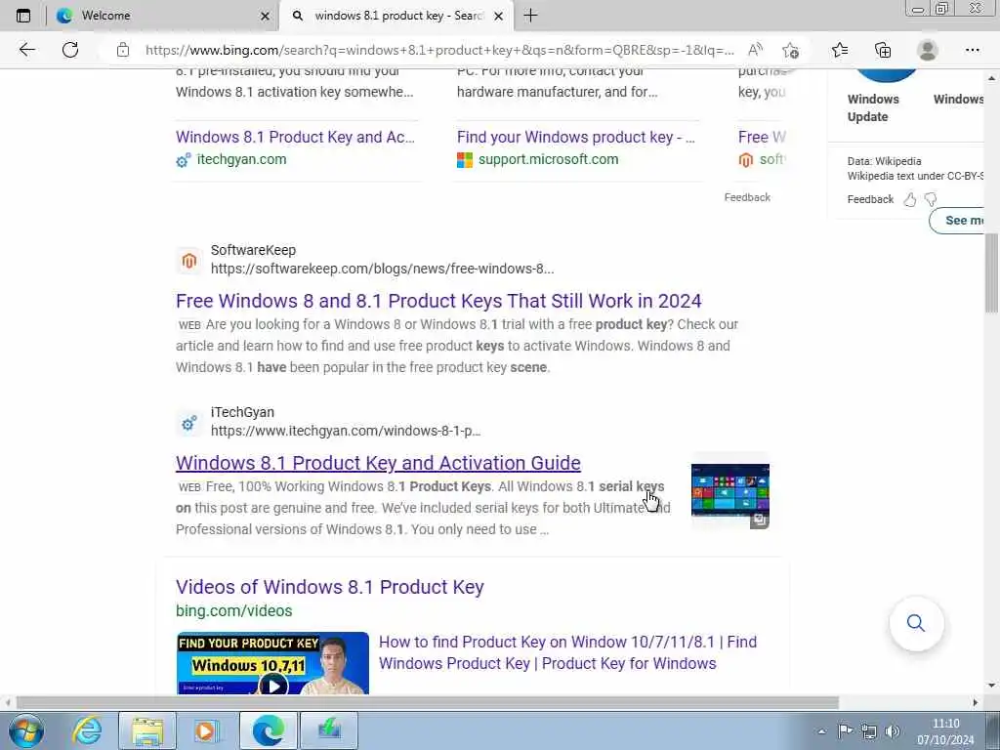This screenshot has width=1000, height=750.
Task: Select the windows 8.1 product key search tab
Action: [x=398, y=16]
